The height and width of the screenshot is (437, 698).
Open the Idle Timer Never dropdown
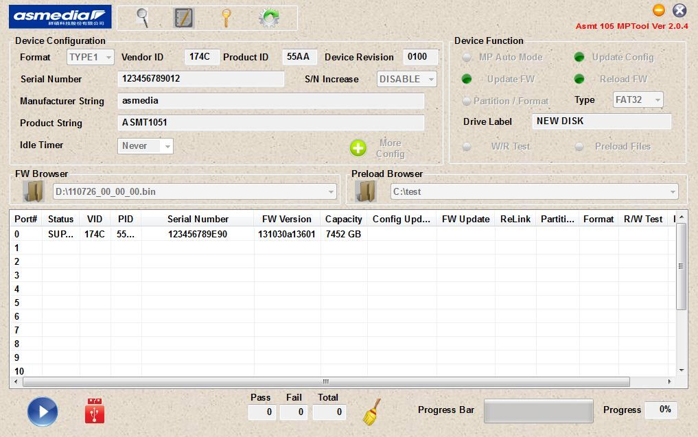[145, 146]
